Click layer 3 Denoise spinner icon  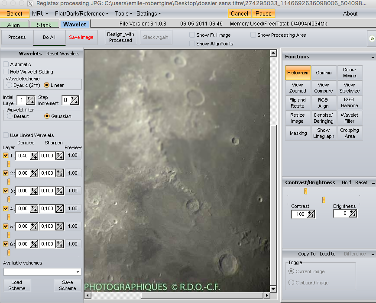tap(34, 191)
